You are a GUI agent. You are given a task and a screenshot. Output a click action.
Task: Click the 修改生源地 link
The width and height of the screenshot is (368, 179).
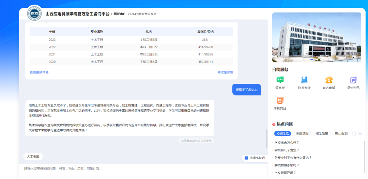click(225, 72)
